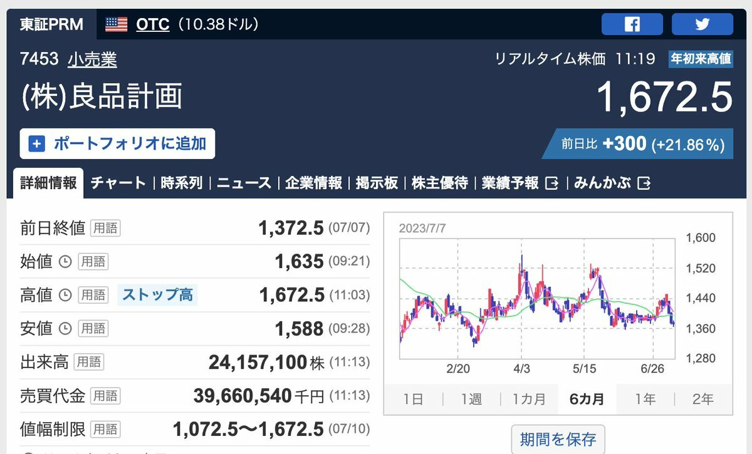752x454 pixels.
Task: Switch to the 時系列 tab
Action: click(x=181, y=183)
